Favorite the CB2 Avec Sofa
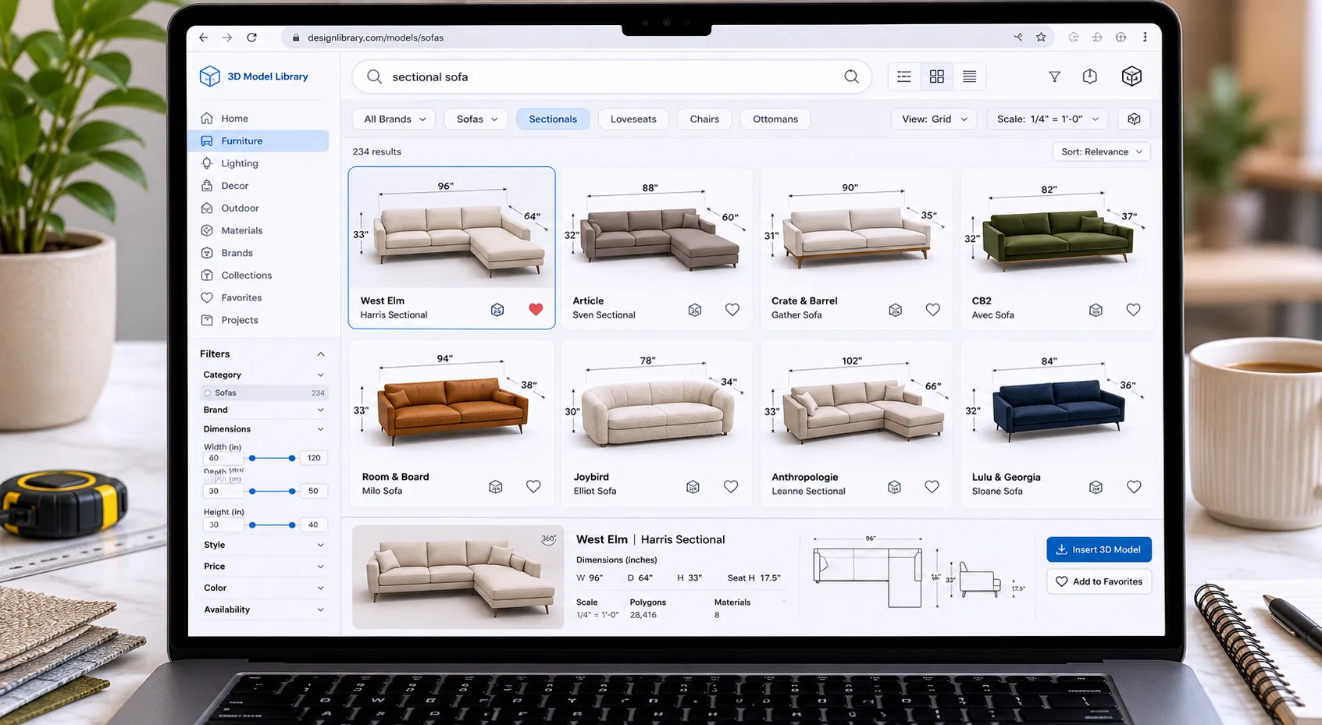The image size is (1322, 725). pyautogui.click(x=1134, y=309)
